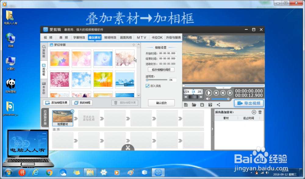Viewport: 305px width, 179px height.
Task: Open Windows Start menu
Action: [x=8, y=172]
